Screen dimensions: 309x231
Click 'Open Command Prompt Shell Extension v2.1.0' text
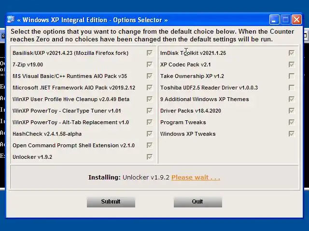click(x=73, y=145)
